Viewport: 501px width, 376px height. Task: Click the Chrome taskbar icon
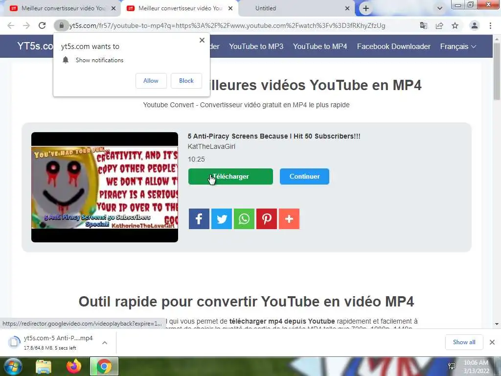(x=104, y=366)
